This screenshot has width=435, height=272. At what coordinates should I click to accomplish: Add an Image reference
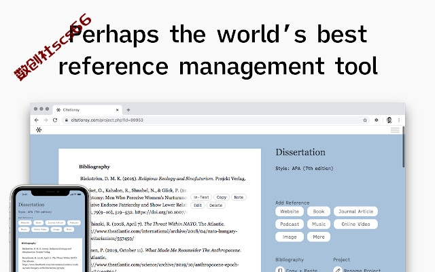click(x=290, y=237)
